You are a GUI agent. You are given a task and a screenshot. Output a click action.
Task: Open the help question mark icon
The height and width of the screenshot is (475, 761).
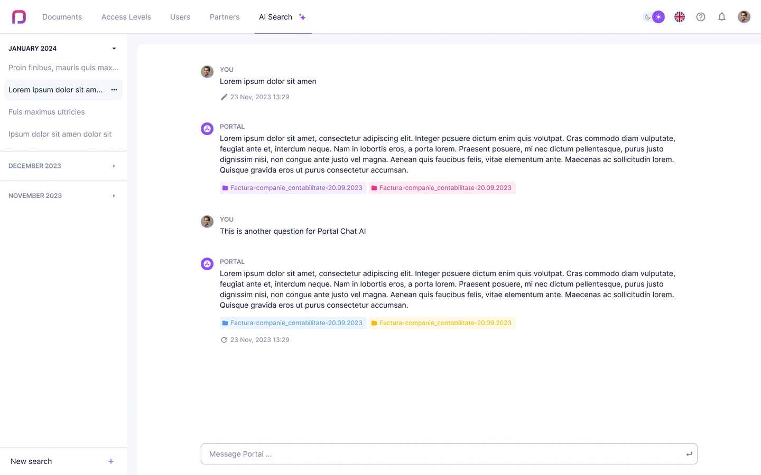[701, 17]
